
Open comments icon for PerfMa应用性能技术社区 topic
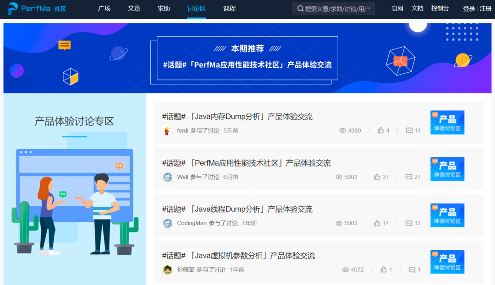coord(408,177)
